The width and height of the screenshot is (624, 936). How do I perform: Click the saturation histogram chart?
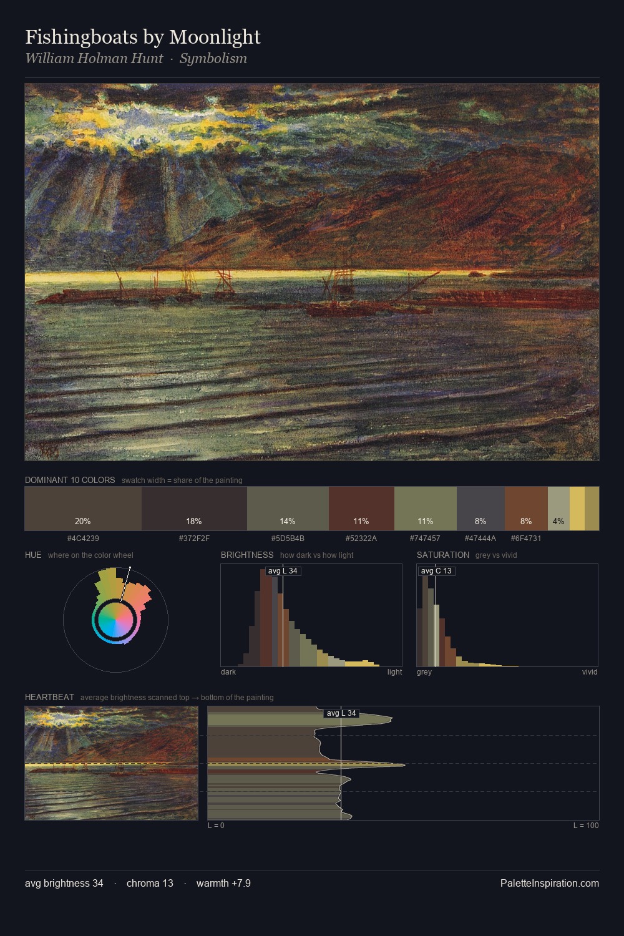coord(507,615)
